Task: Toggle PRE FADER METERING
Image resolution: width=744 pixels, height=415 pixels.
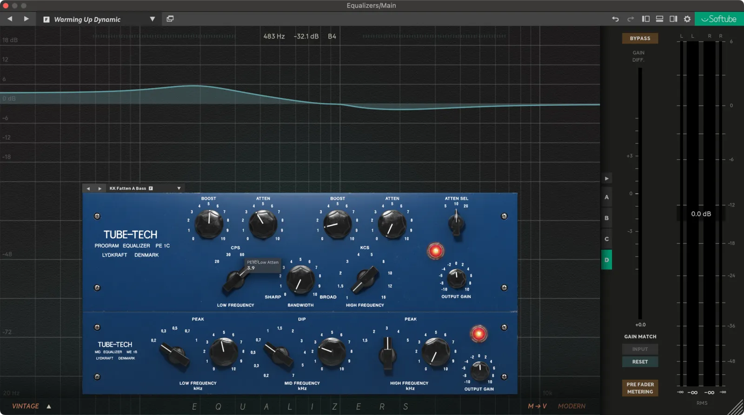Action: tap(640, 388)
